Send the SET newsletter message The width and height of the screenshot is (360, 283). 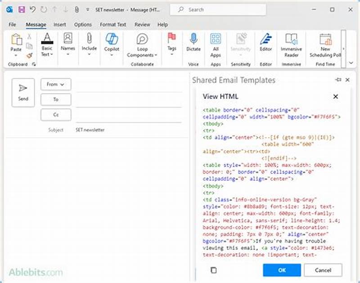tap(23, 92)
